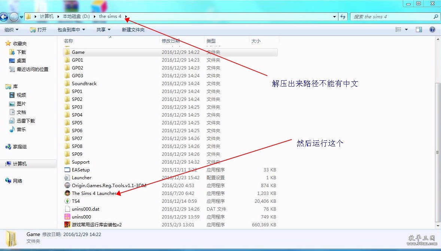The width and height of the screenshot is (441, 251).
Task: Open the 组织 menu
Action: coord(11,30)
